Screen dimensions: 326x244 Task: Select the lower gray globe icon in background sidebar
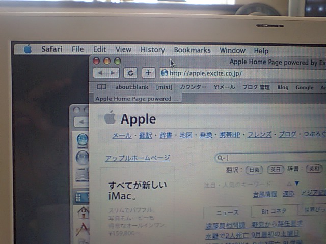[83, 159]
